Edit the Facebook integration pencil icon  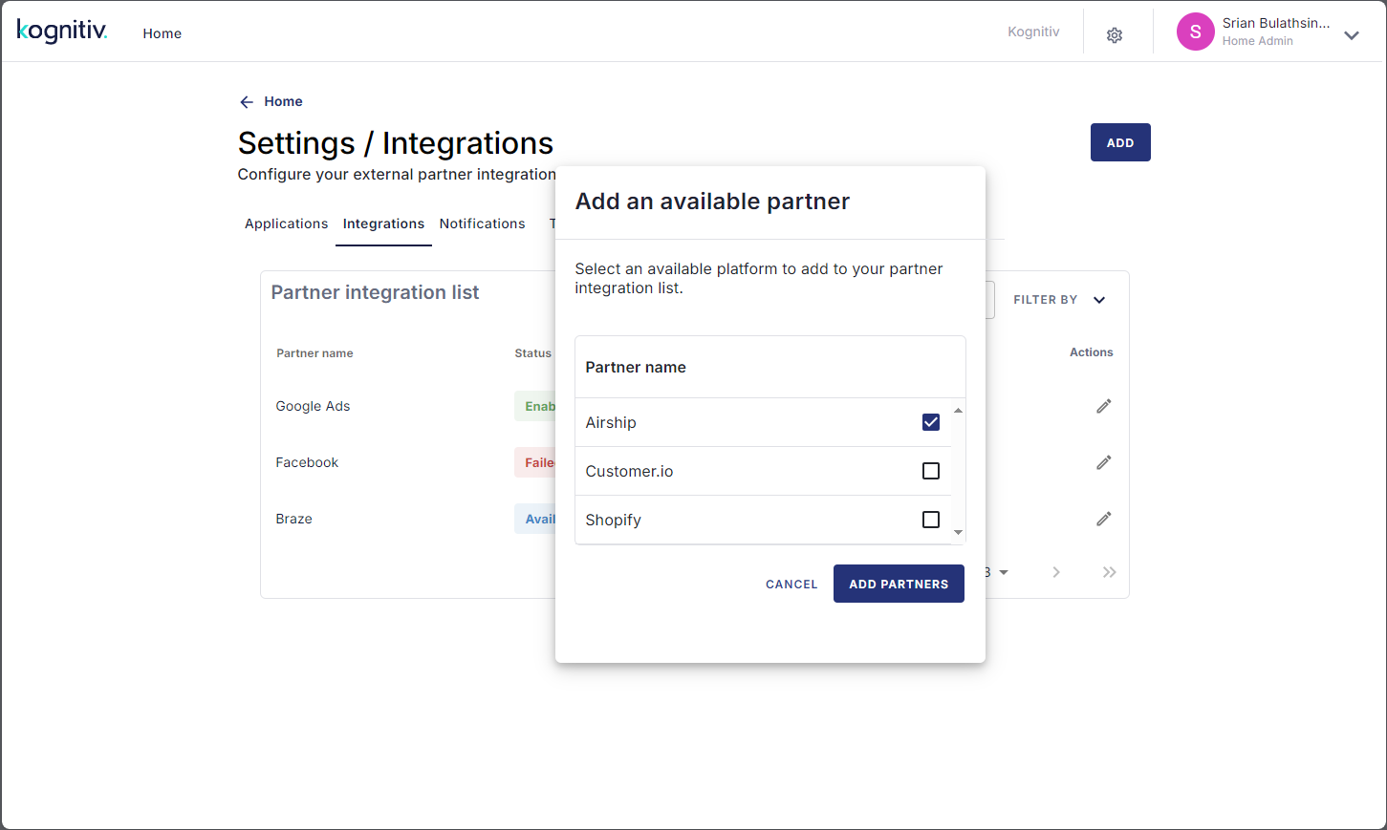pyautogui.click(x=1104, y=462)
